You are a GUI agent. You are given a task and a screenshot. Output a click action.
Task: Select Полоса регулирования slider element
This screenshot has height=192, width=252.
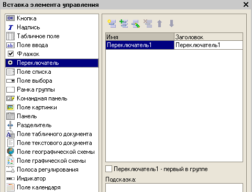[x=52, y=170]
